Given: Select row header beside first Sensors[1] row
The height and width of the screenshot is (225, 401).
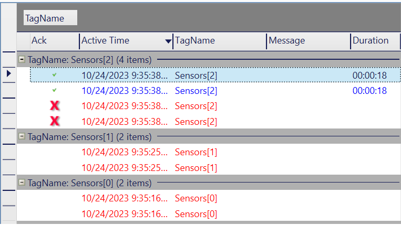Looking at the screenshot, I should coord(9,152).
